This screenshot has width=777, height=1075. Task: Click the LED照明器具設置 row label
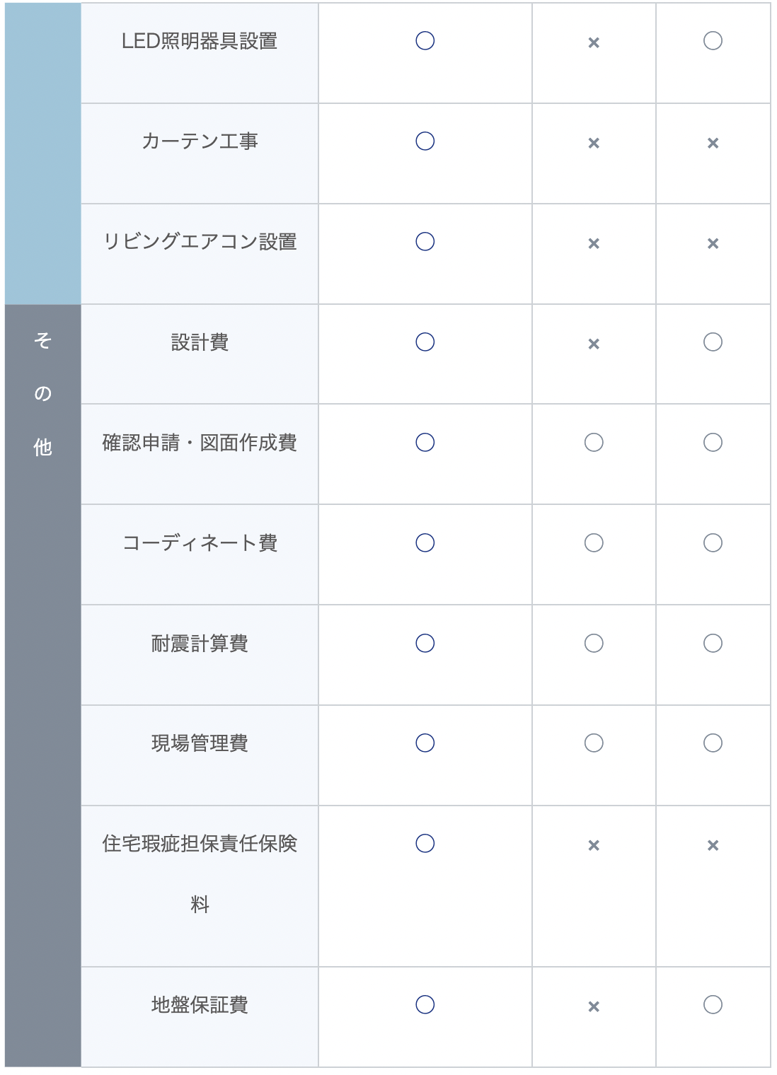pyautogui.click(x=200, y=42)
